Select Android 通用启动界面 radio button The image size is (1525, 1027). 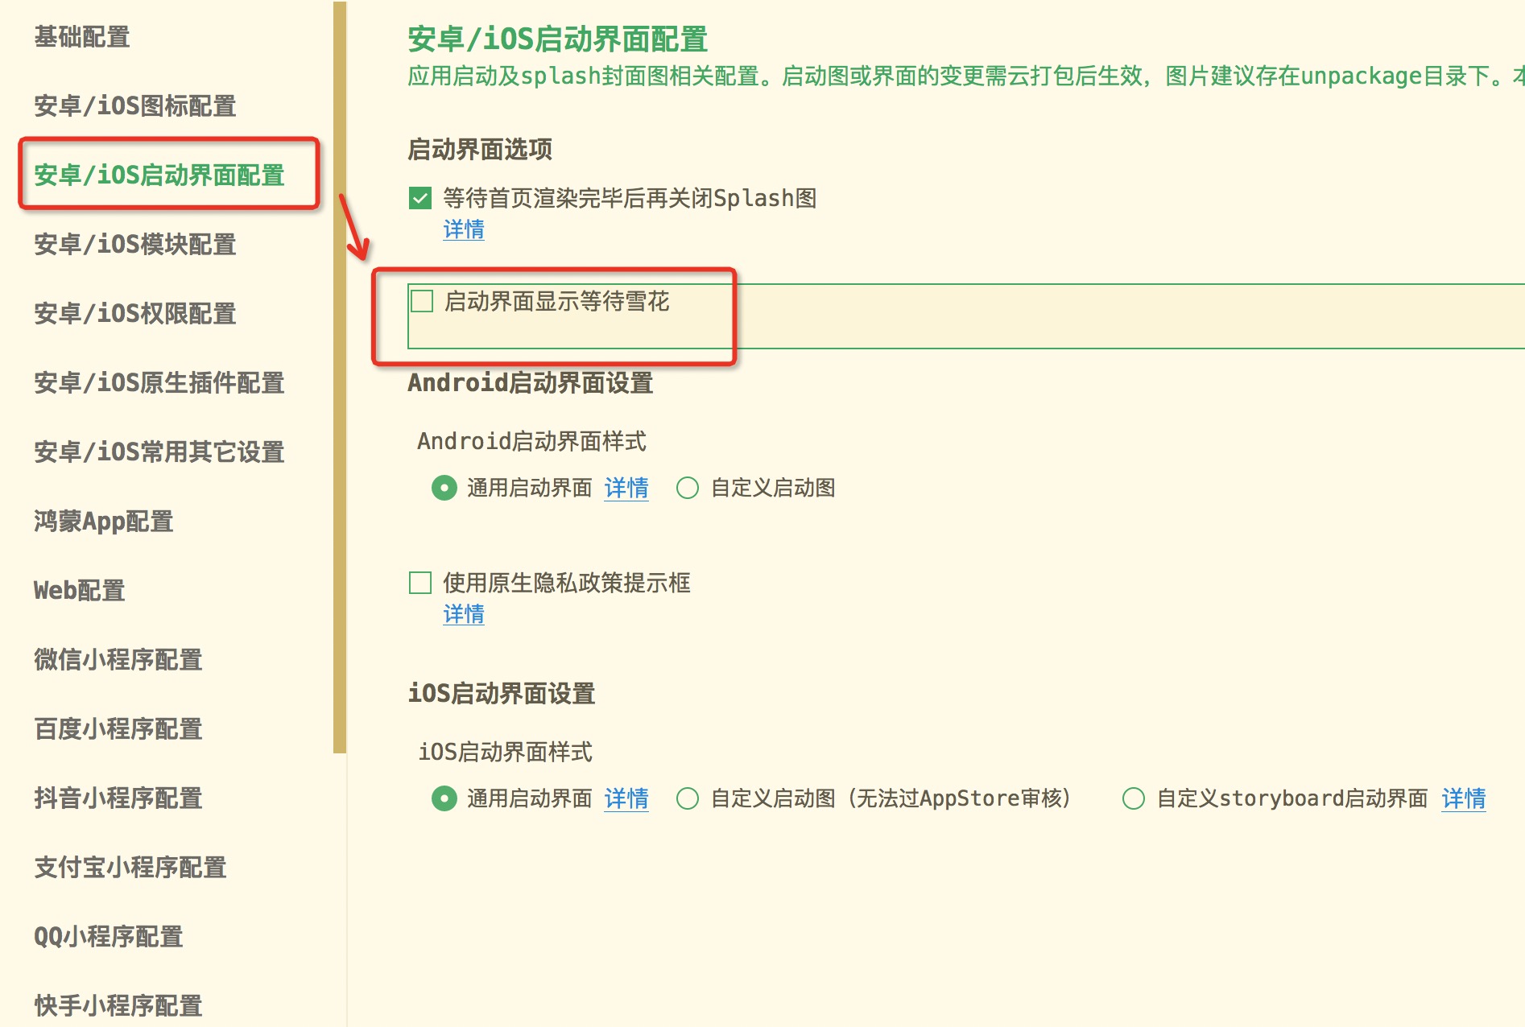(444, 488)
